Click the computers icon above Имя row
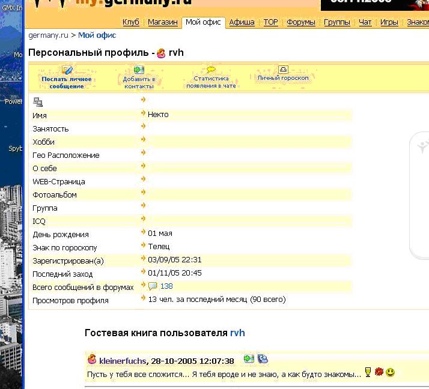 pos(38,102)
